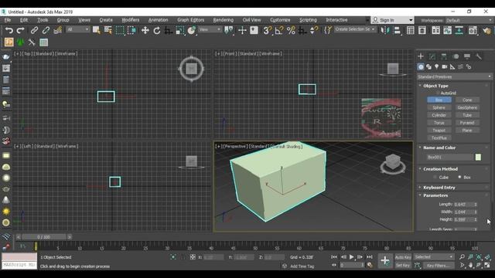Select the Cube creation method radio
The image size is (495, 278).
[x=435, y=177]
